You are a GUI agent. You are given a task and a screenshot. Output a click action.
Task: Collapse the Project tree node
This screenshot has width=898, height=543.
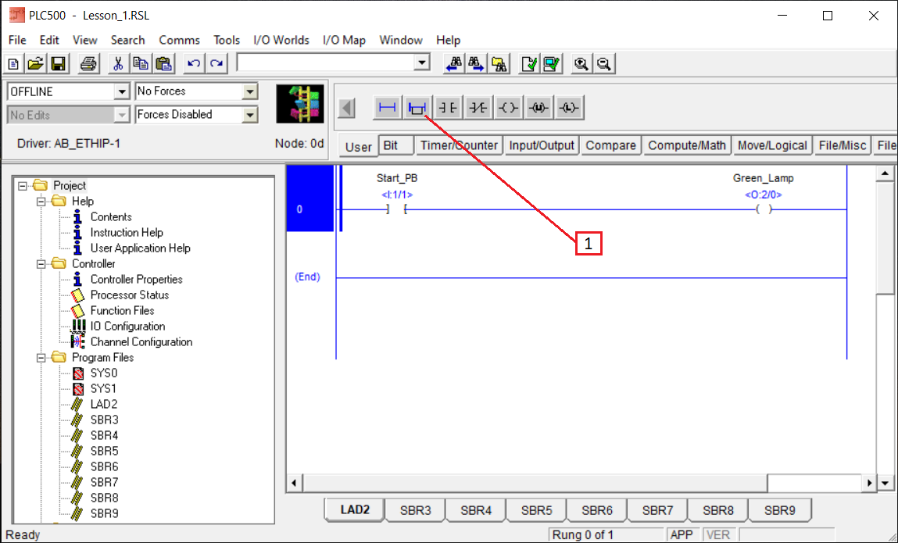point(23,186)
